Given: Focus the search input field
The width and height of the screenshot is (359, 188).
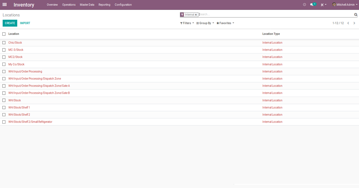Looking at the screenshot, I should coord(276,14).
